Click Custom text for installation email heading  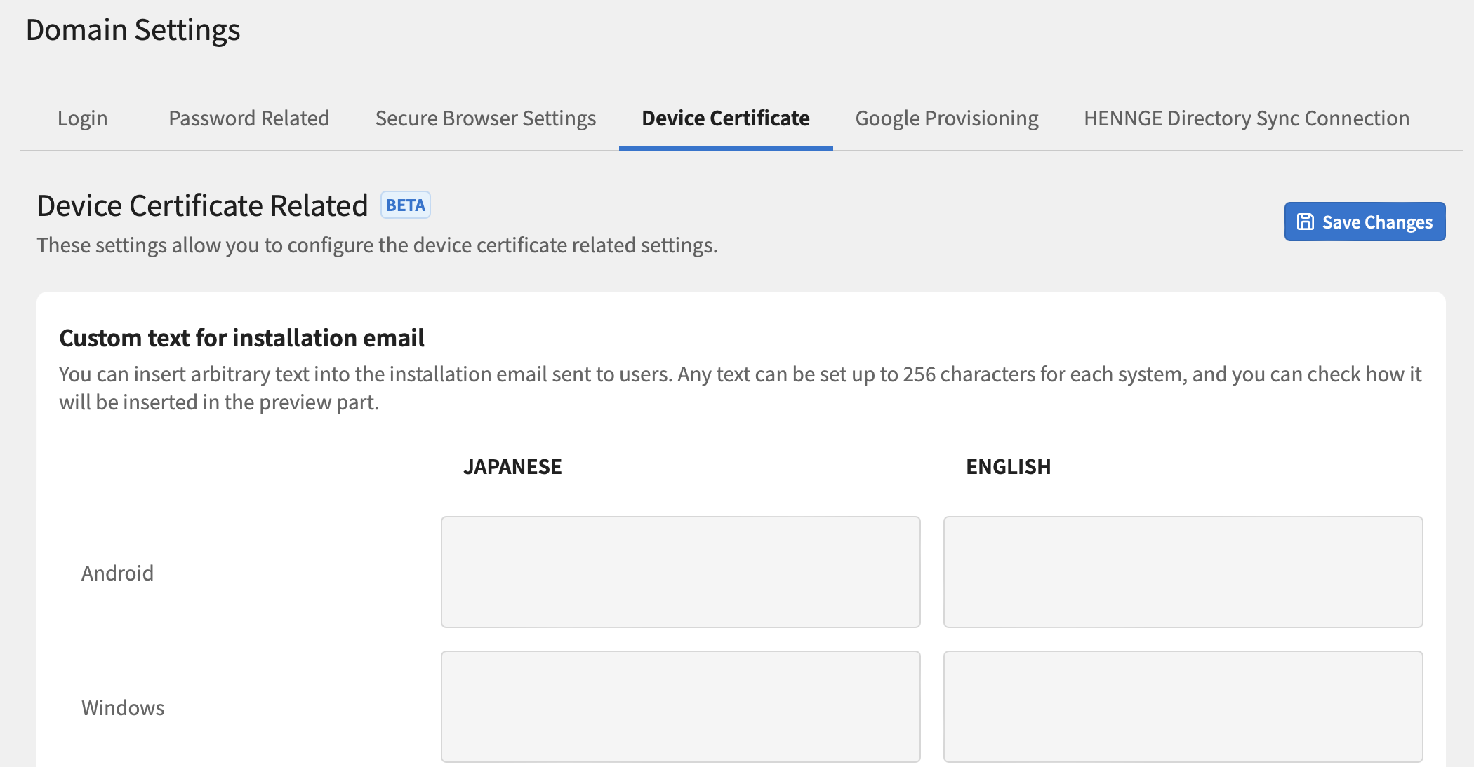[x=241, y=338]
